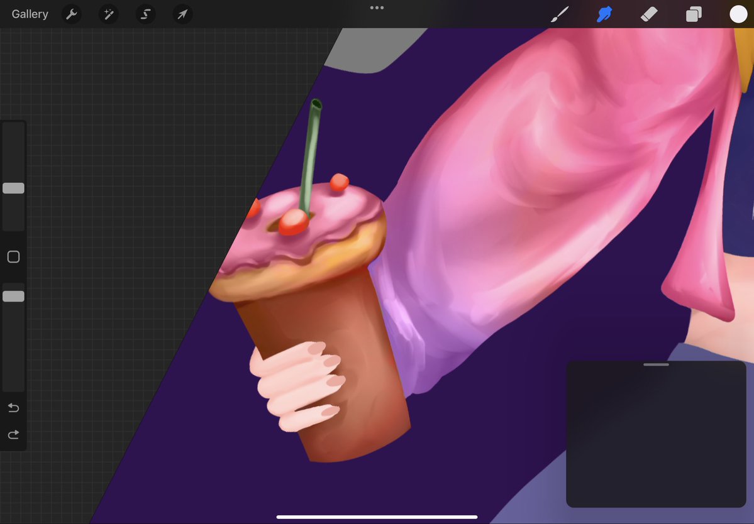Open the Layers panel
The image size is (754, 524).
tap(694, 14)
